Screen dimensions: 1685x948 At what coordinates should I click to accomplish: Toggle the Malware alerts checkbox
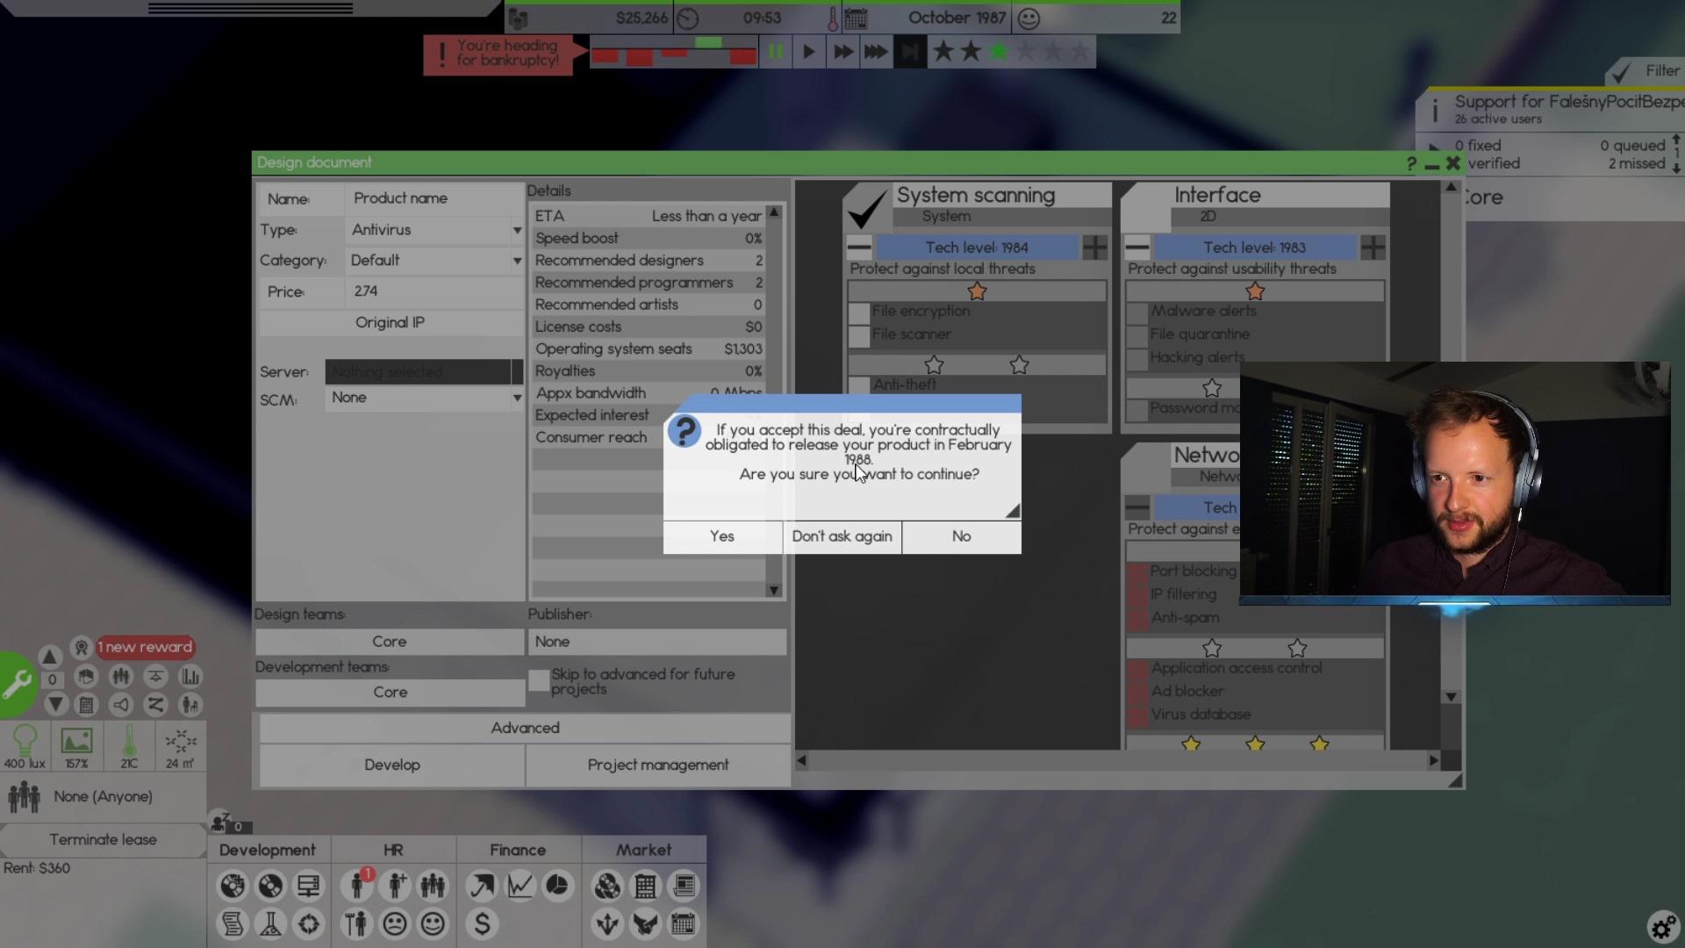pyautogui.click(x=1137, y=312)
